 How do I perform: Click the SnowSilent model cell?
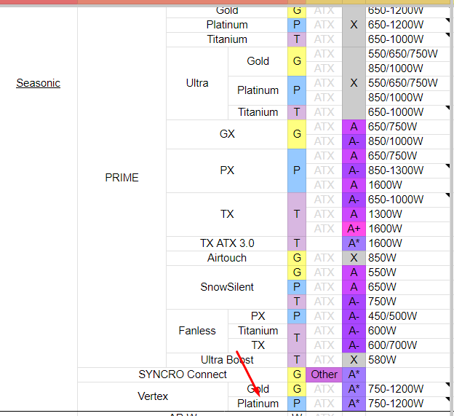[227, 287]
